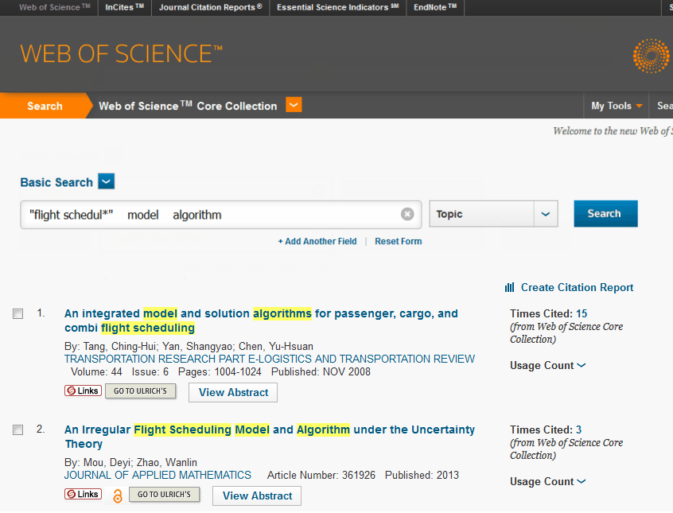Switch to the InCites tab
This screenshot has width=673, height=513.
(x=124, y=7)
